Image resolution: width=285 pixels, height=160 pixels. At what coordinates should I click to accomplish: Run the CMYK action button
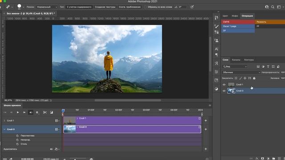[x=238, y=22]
